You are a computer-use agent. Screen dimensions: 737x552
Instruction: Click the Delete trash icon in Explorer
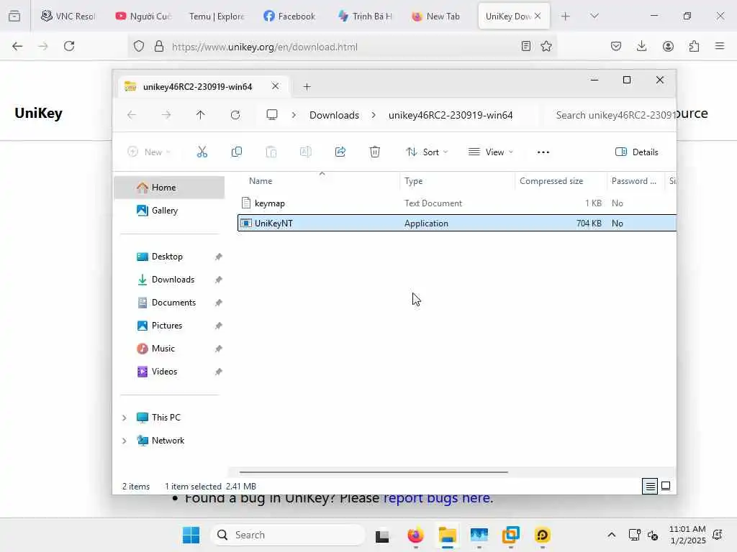[x=374, y=152]
